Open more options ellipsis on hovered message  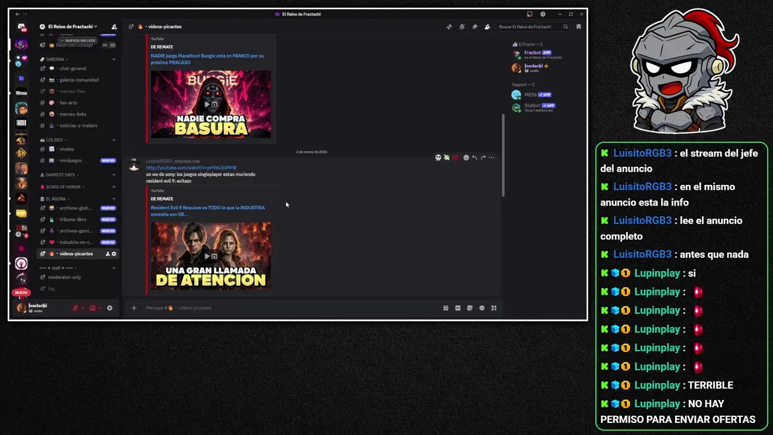[492, 158]
